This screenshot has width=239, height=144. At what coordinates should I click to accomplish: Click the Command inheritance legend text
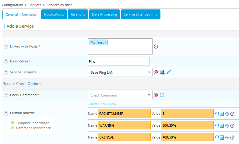tap(33, 128)
